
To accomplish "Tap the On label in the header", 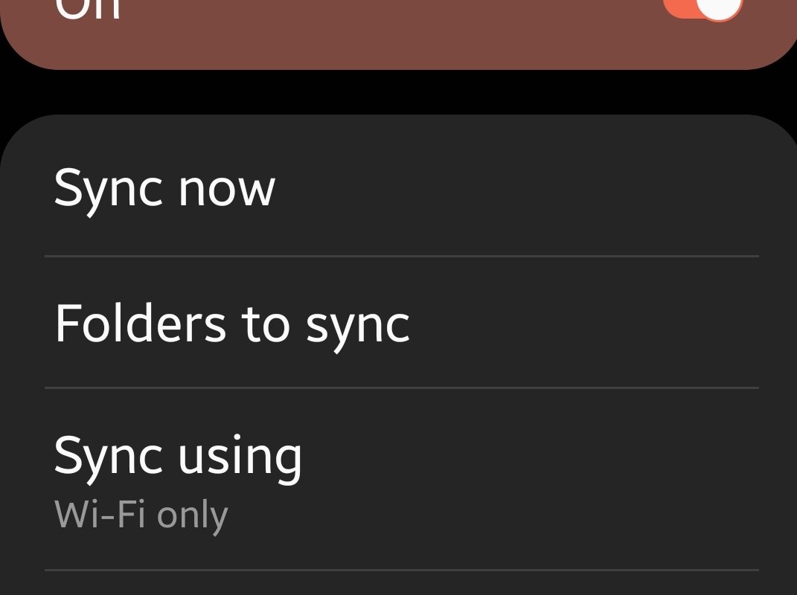I will coord(88,9).
